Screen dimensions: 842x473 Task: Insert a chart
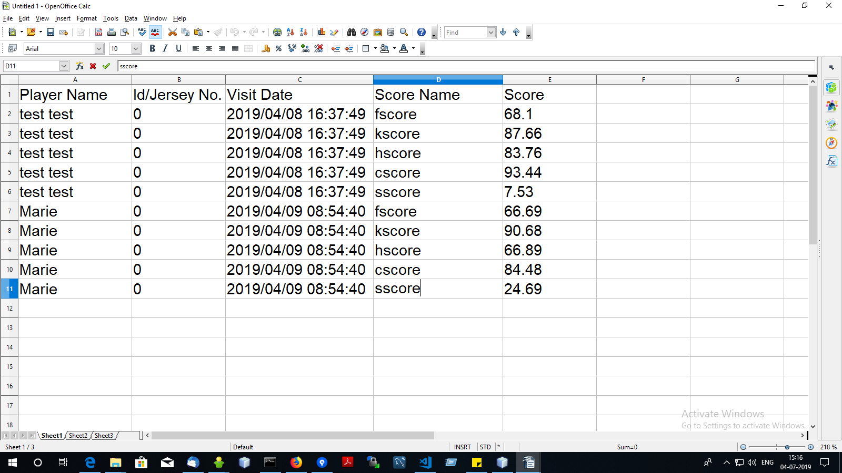[x=321, y=32]
